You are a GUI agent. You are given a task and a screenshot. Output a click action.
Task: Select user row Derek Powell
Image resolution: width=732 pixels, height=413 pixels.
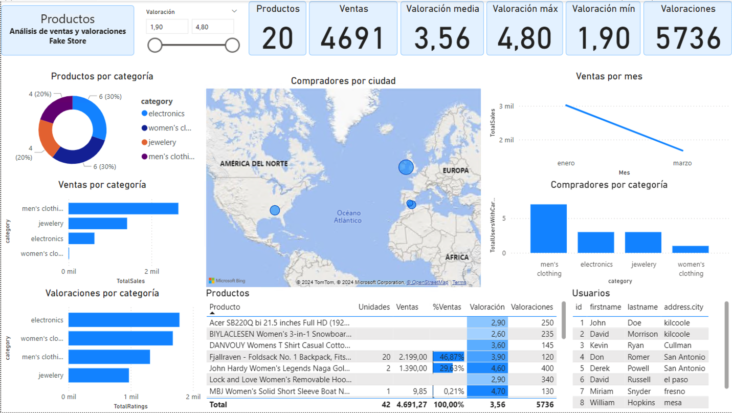point(640,368)
